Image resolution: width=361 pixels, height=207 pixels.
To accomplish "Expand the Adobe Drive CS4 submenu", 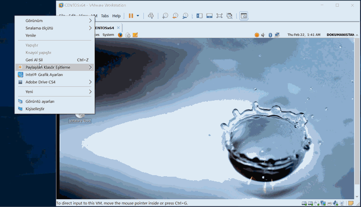I will tap(55, 82).
